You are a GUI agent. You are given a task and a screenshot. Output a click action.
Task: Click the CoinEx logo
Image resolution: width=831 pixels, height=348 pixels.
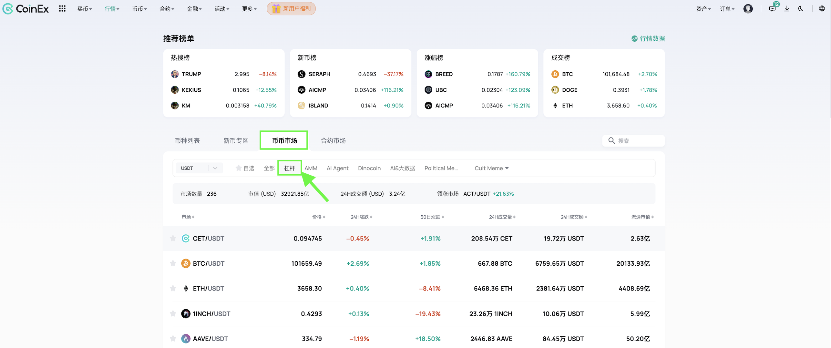coord(26,9)
